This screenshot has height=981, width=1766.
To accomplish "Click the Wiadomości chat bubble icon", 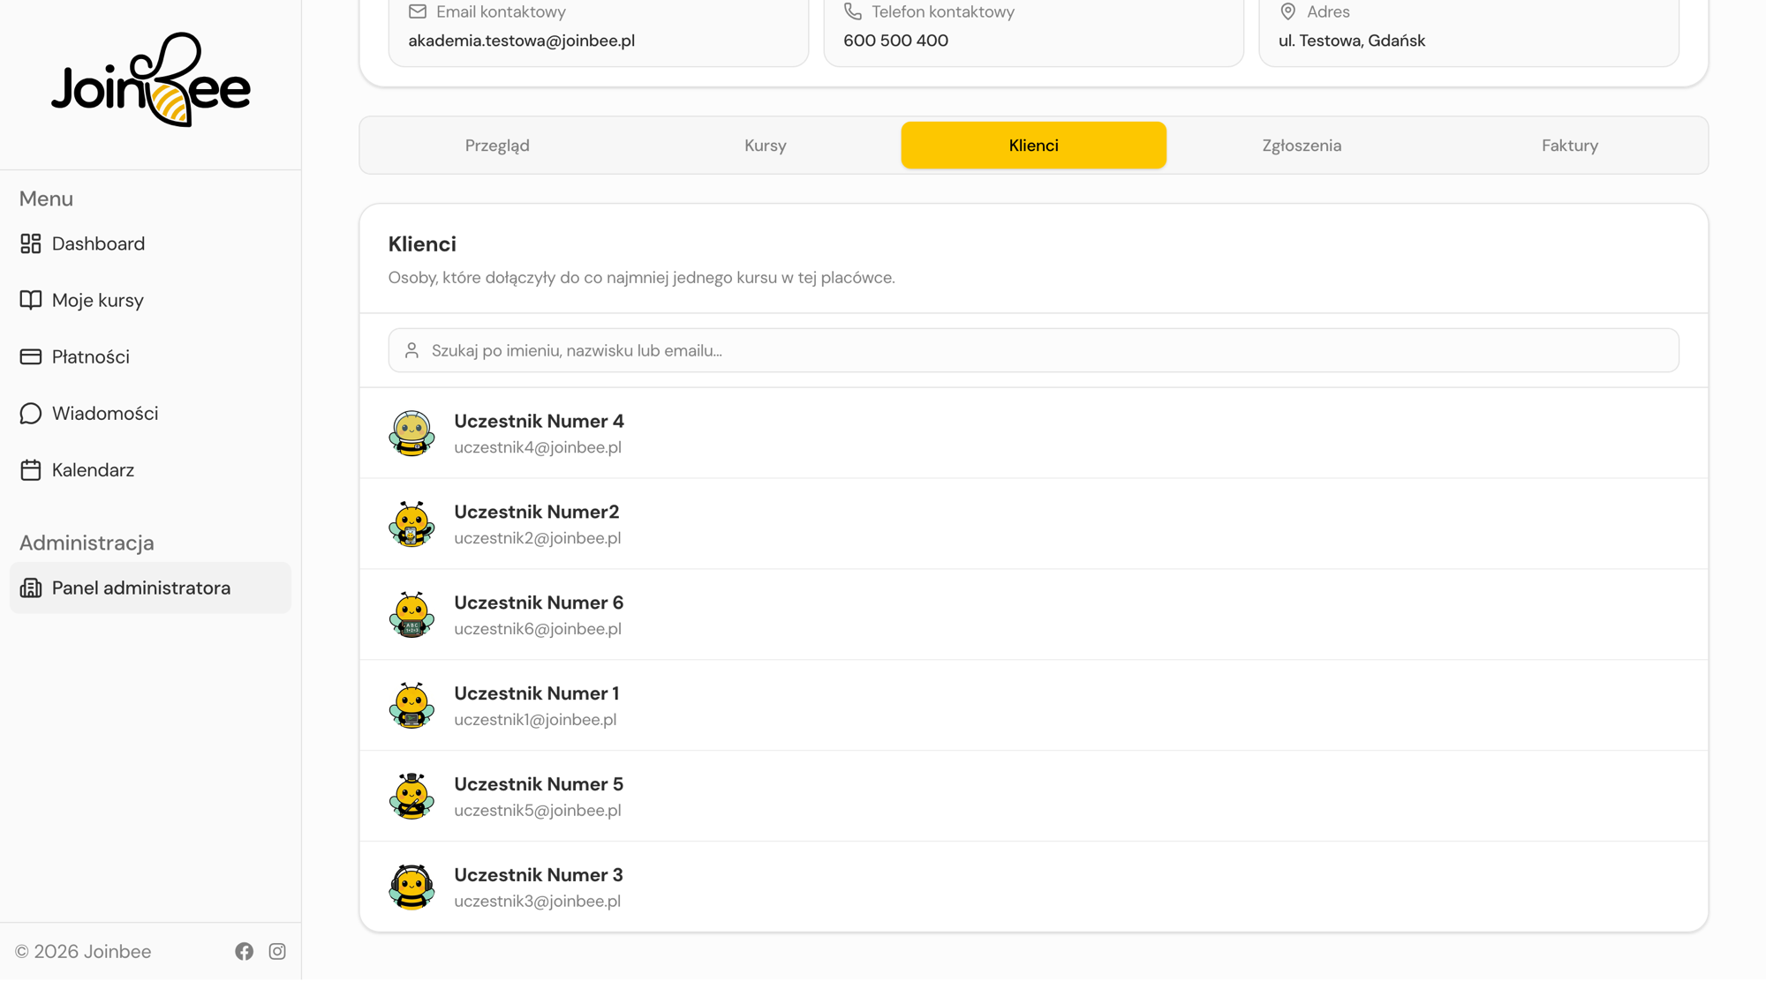I will pyautogui.click(x=31, y=413).
